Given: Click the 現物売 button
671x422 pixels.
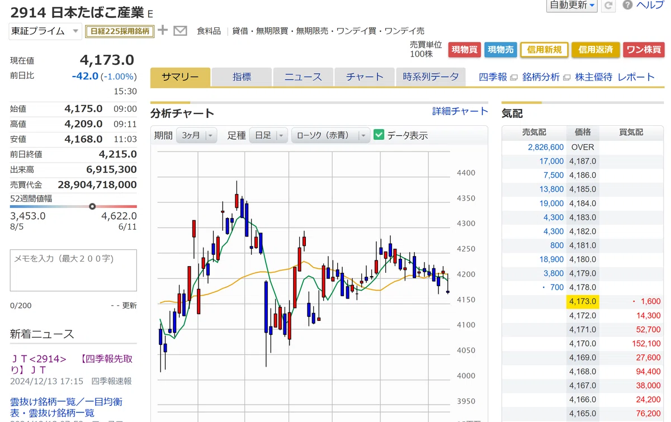Looking at the screenshot, I should tap(500, 50).
